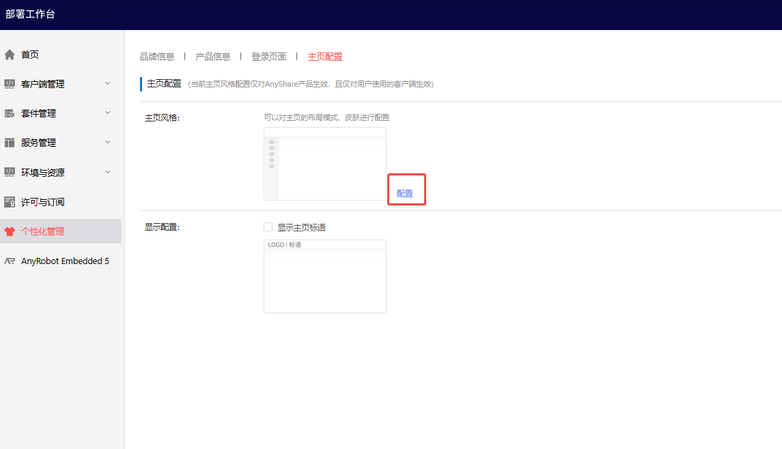Expand the 客户端管理 chevron
This screenshot has height=449, width=782.
click(107, 83)
